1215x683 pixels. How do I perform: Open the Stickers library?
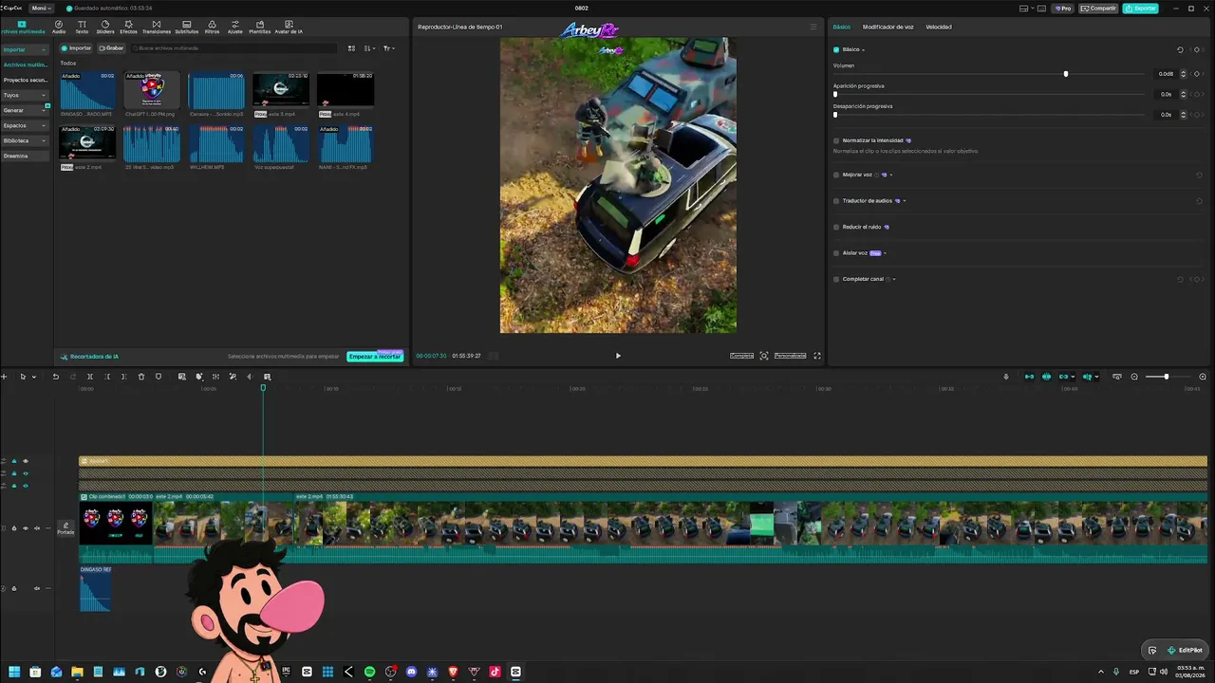coord(104,27)
